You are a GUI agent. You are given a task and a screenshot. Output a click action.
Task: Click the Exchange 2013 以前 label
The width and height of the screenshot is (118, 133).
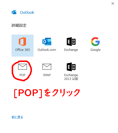click(x=71, y=77)
